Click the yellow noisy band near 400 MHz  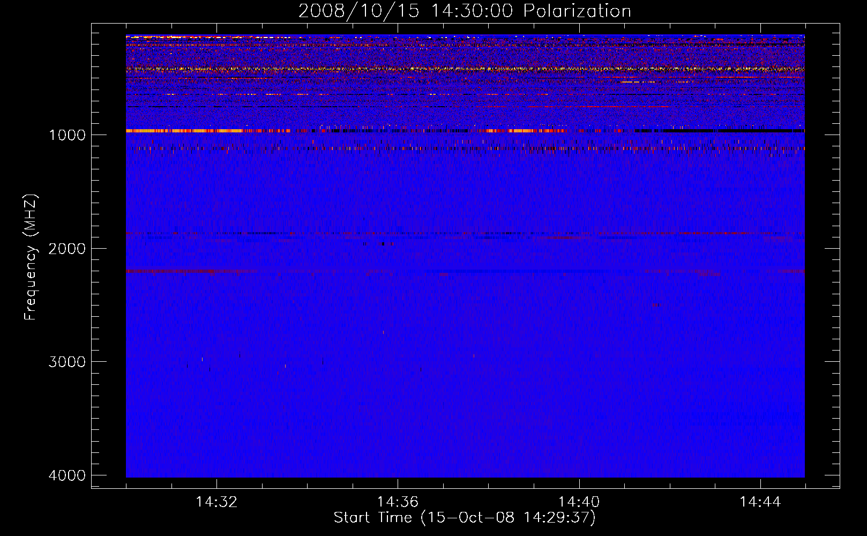pyautogui.click(x=465, y=69)
